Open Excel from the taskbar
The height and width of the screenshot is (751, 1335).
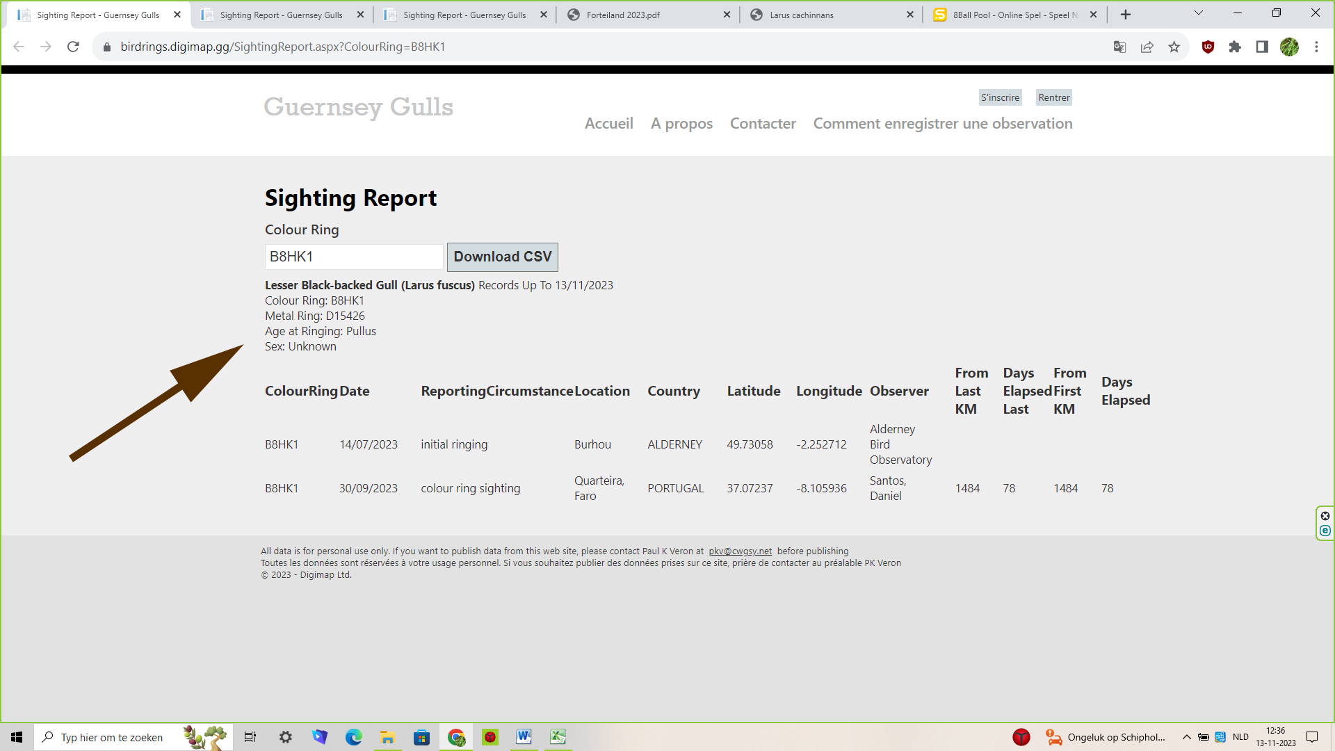[x=558, y=737]
